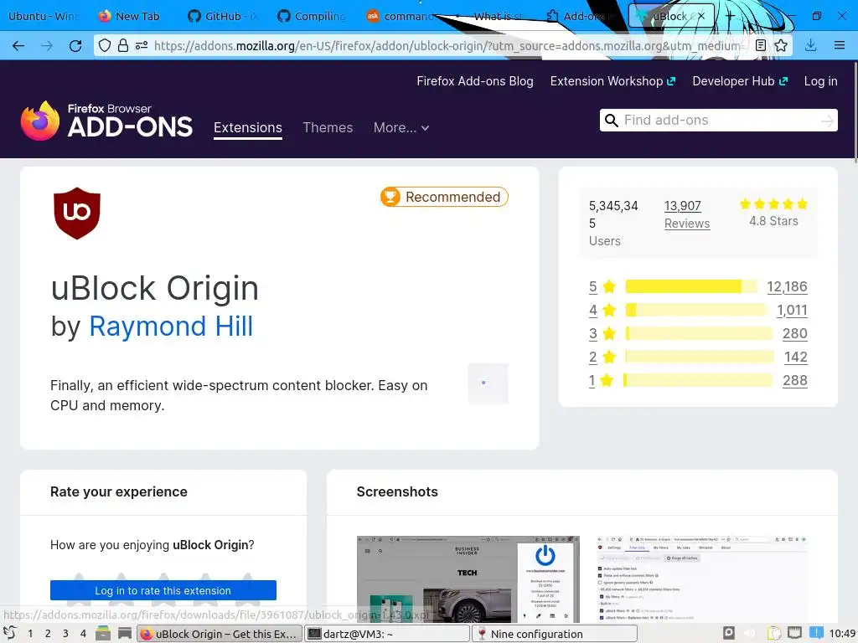Switch to the Add-ons browser tab
Image resolution: width=858 pixels, height=643 pixels.
click(x=581, y=16)
